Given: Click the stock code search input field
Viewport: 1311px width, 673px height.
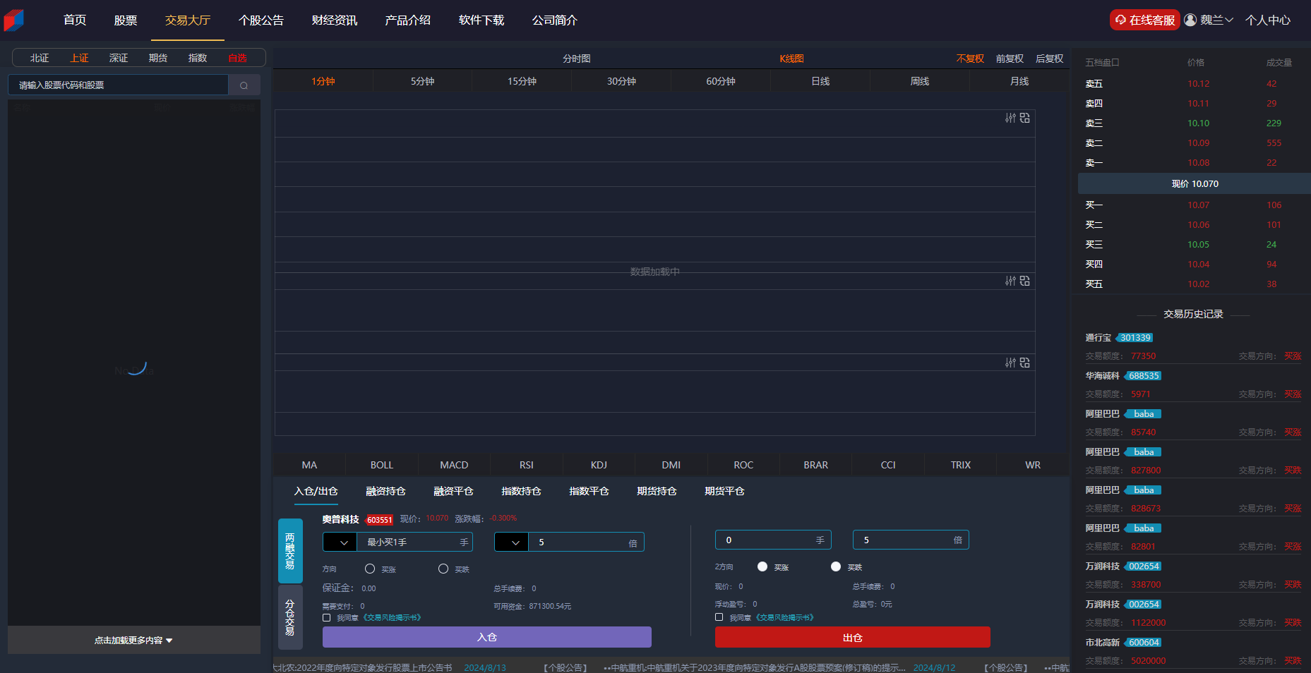Looking at the screenshot, I should [119, 85].
